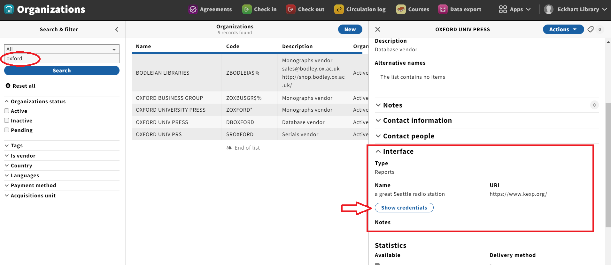Check the Active status filter

6,111
